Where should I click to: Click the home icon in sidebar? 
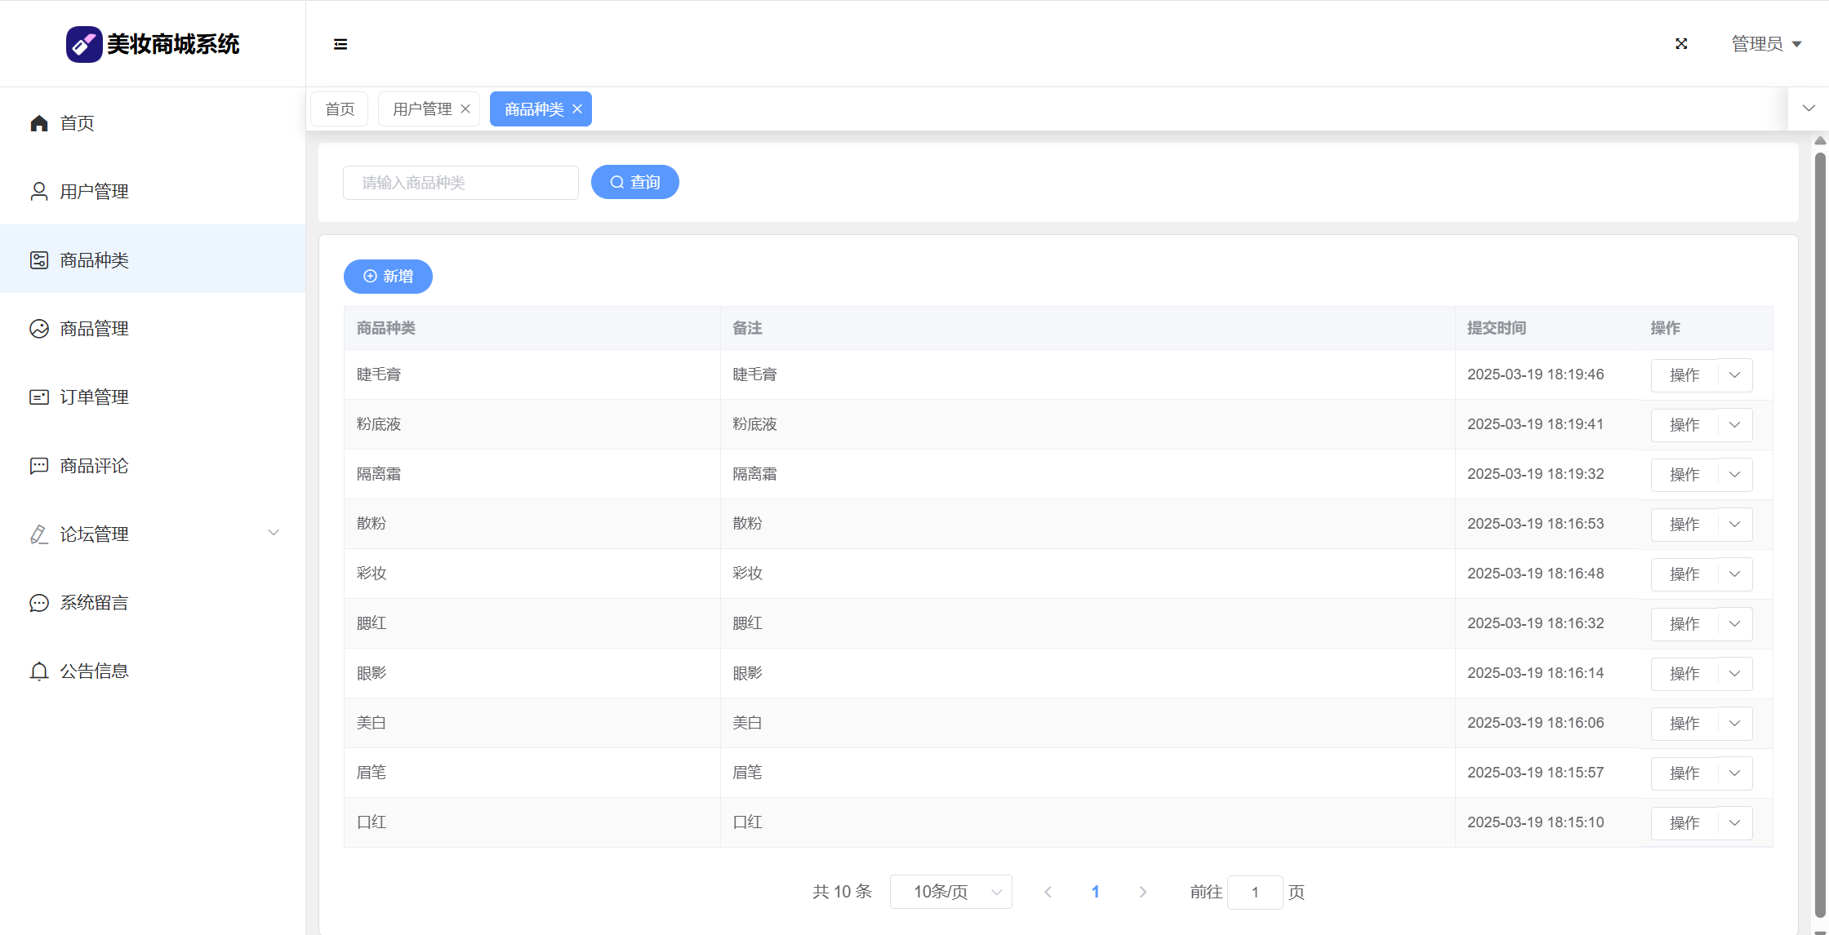39,123
